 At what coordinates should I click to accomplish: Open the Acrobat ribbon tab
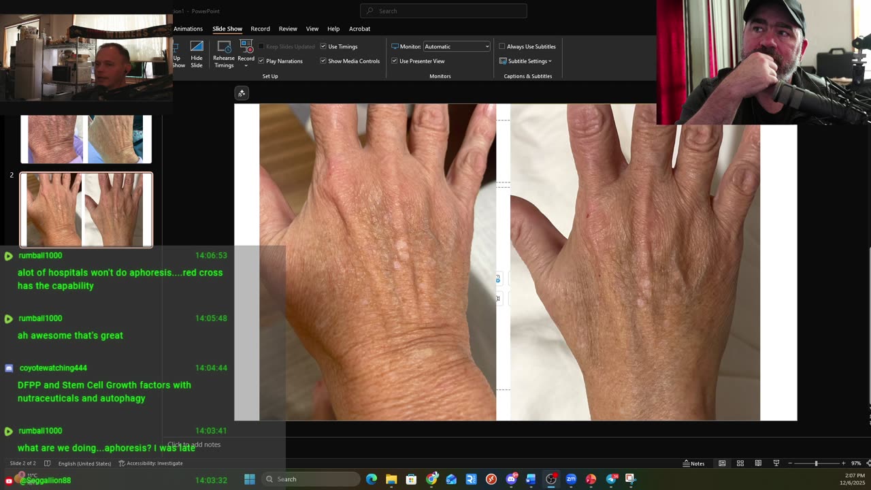click(360, 29)
